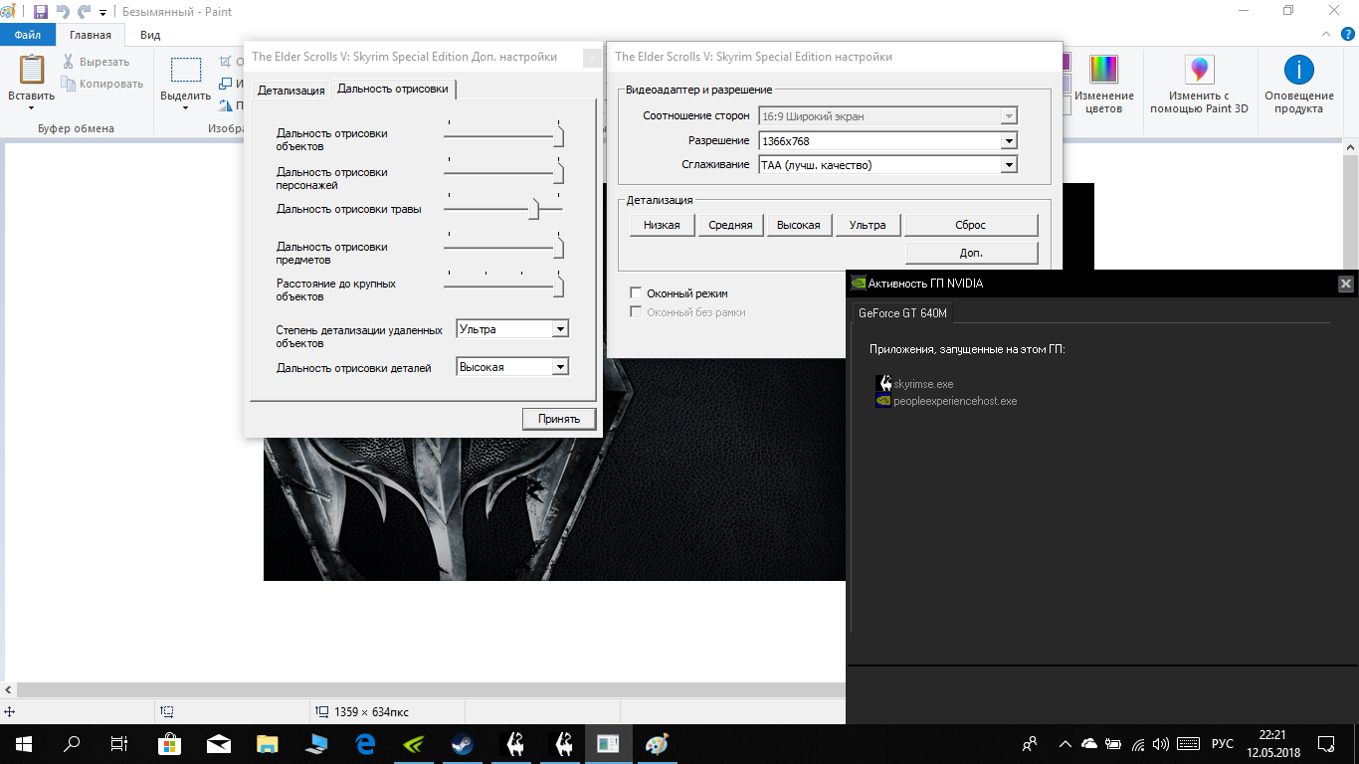Open the Mail app on the taskbar
1359x764 pixels.
pyautogui.click(x=219, y=743)
